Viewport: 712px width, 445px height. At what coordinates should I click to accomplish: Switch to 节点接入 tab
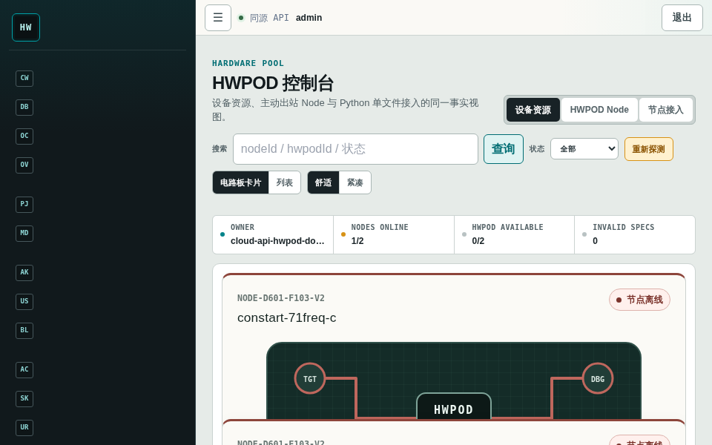coord(666,110)
